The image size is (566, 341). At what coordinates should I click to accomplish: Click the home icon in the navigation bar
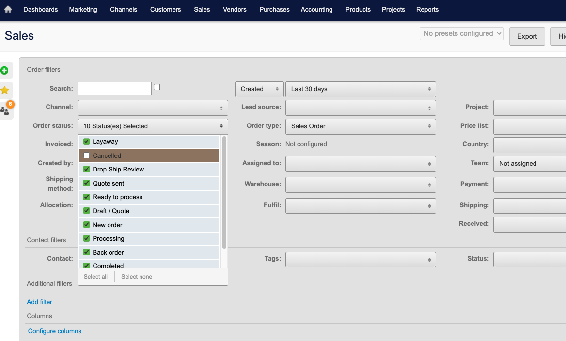tap(8, 9)
